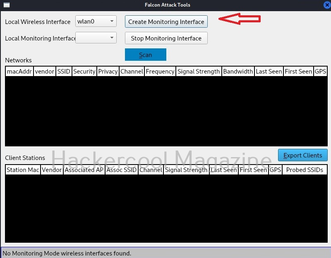Click the Stop Monitoring Interface button
The width and height of the screenshot is (331, 258).
pyautogui.click(x=166, y=38)
